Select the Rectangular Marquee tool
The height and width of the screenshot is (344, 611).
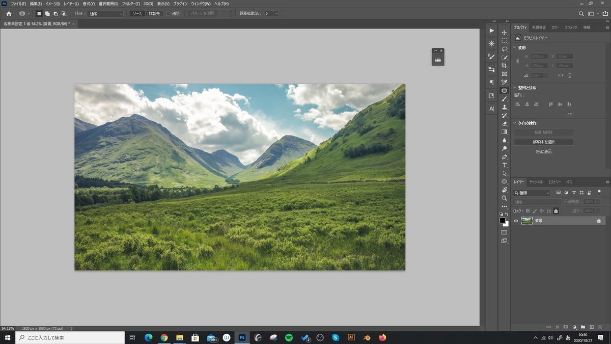coord(505,41)
